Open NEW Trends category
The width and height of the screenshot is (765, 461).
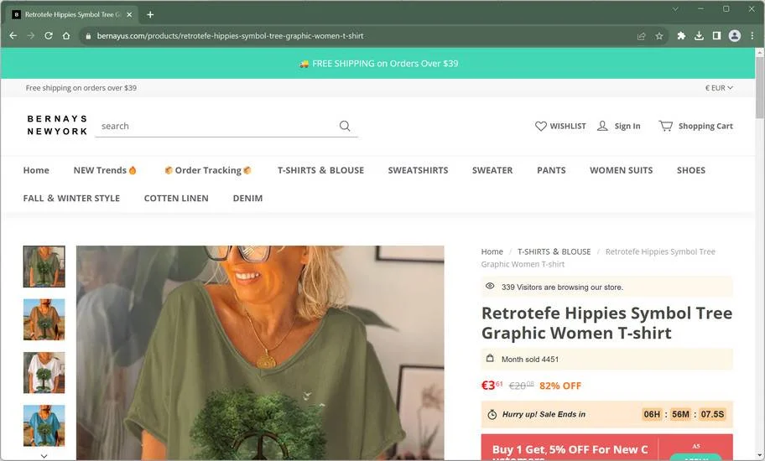105,170
